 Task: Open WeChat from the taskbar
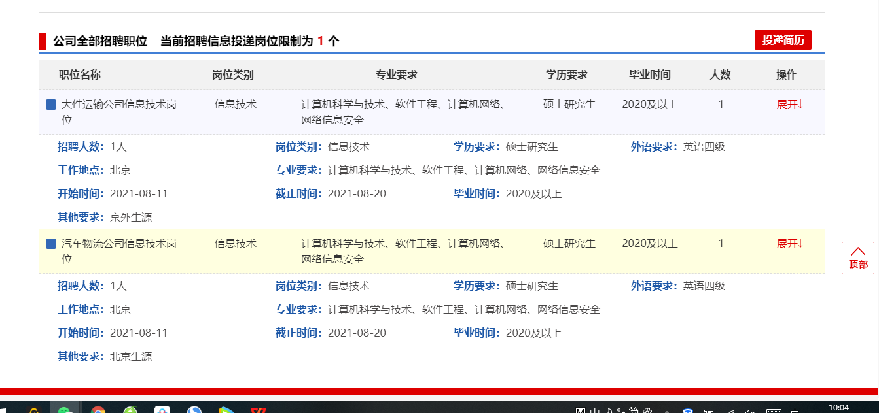(x=65, y=410)
